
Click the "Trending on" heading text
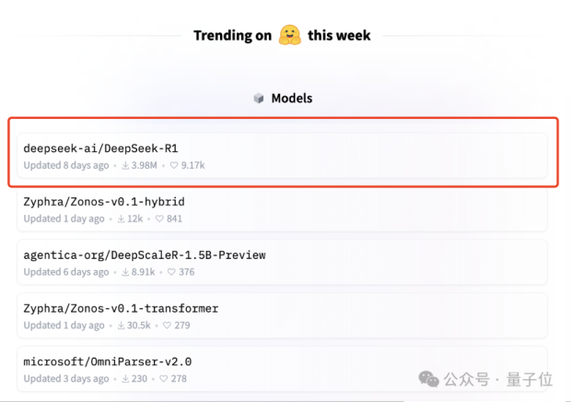tap(232, 35)
